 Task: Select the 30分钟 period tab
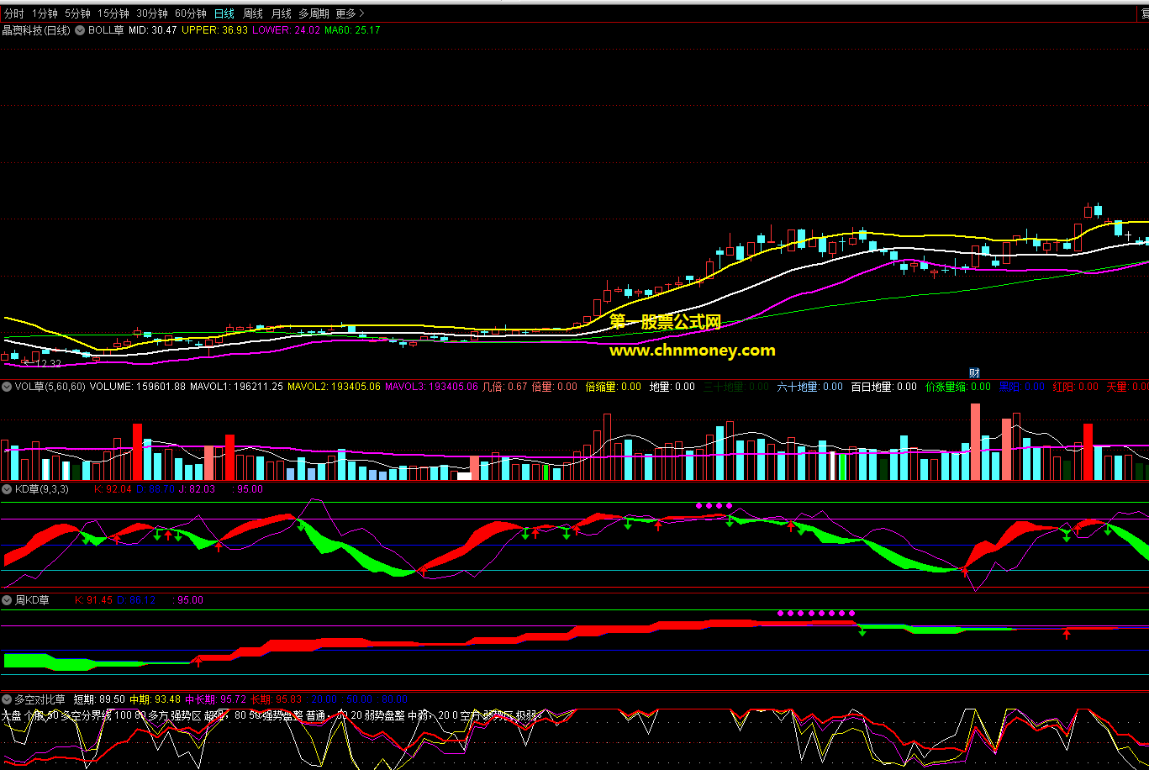click(x=152, y=13)
